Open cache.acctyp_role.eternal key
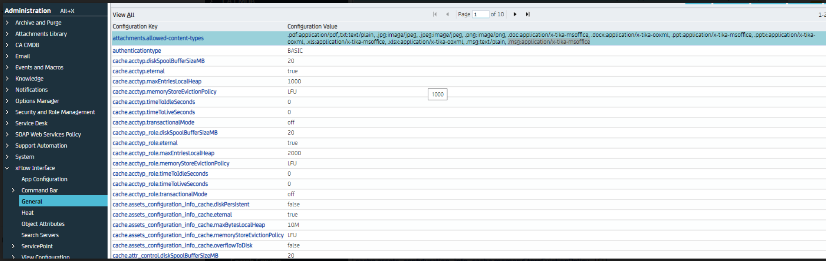The height and width of the screenshot is (261, 826). coord(145,143)
